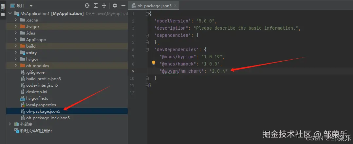Select the .gitignore file

point(35,72)
